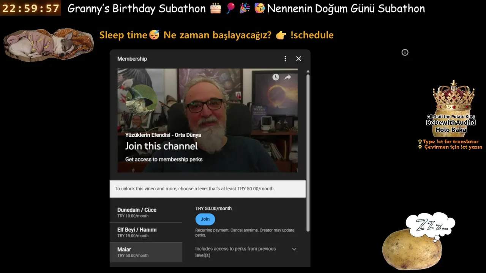The image size is (486, 273).
Task: Click the Share arrow icon on video
Action: point(288,77)
